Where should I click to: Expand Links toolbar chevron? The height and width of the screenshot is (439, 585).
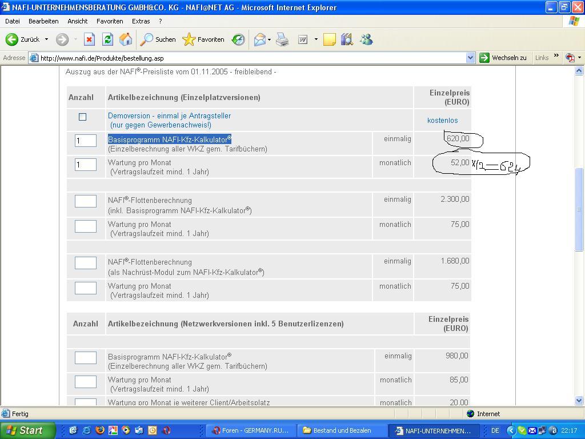[x=556, y=55]
